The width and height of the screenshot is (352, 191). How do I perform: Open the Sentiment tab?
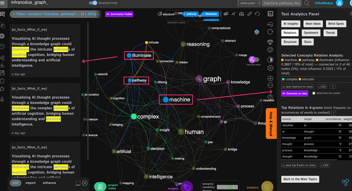(311, 33)
